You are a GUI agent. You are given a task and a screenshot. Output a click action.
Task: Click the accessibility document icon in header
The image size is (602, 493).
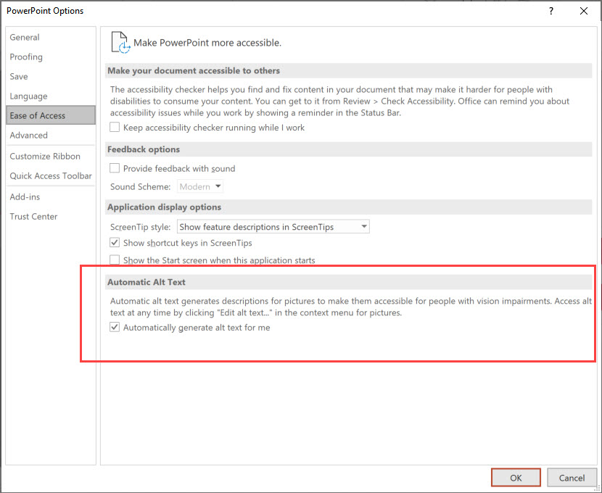[120, 42]
